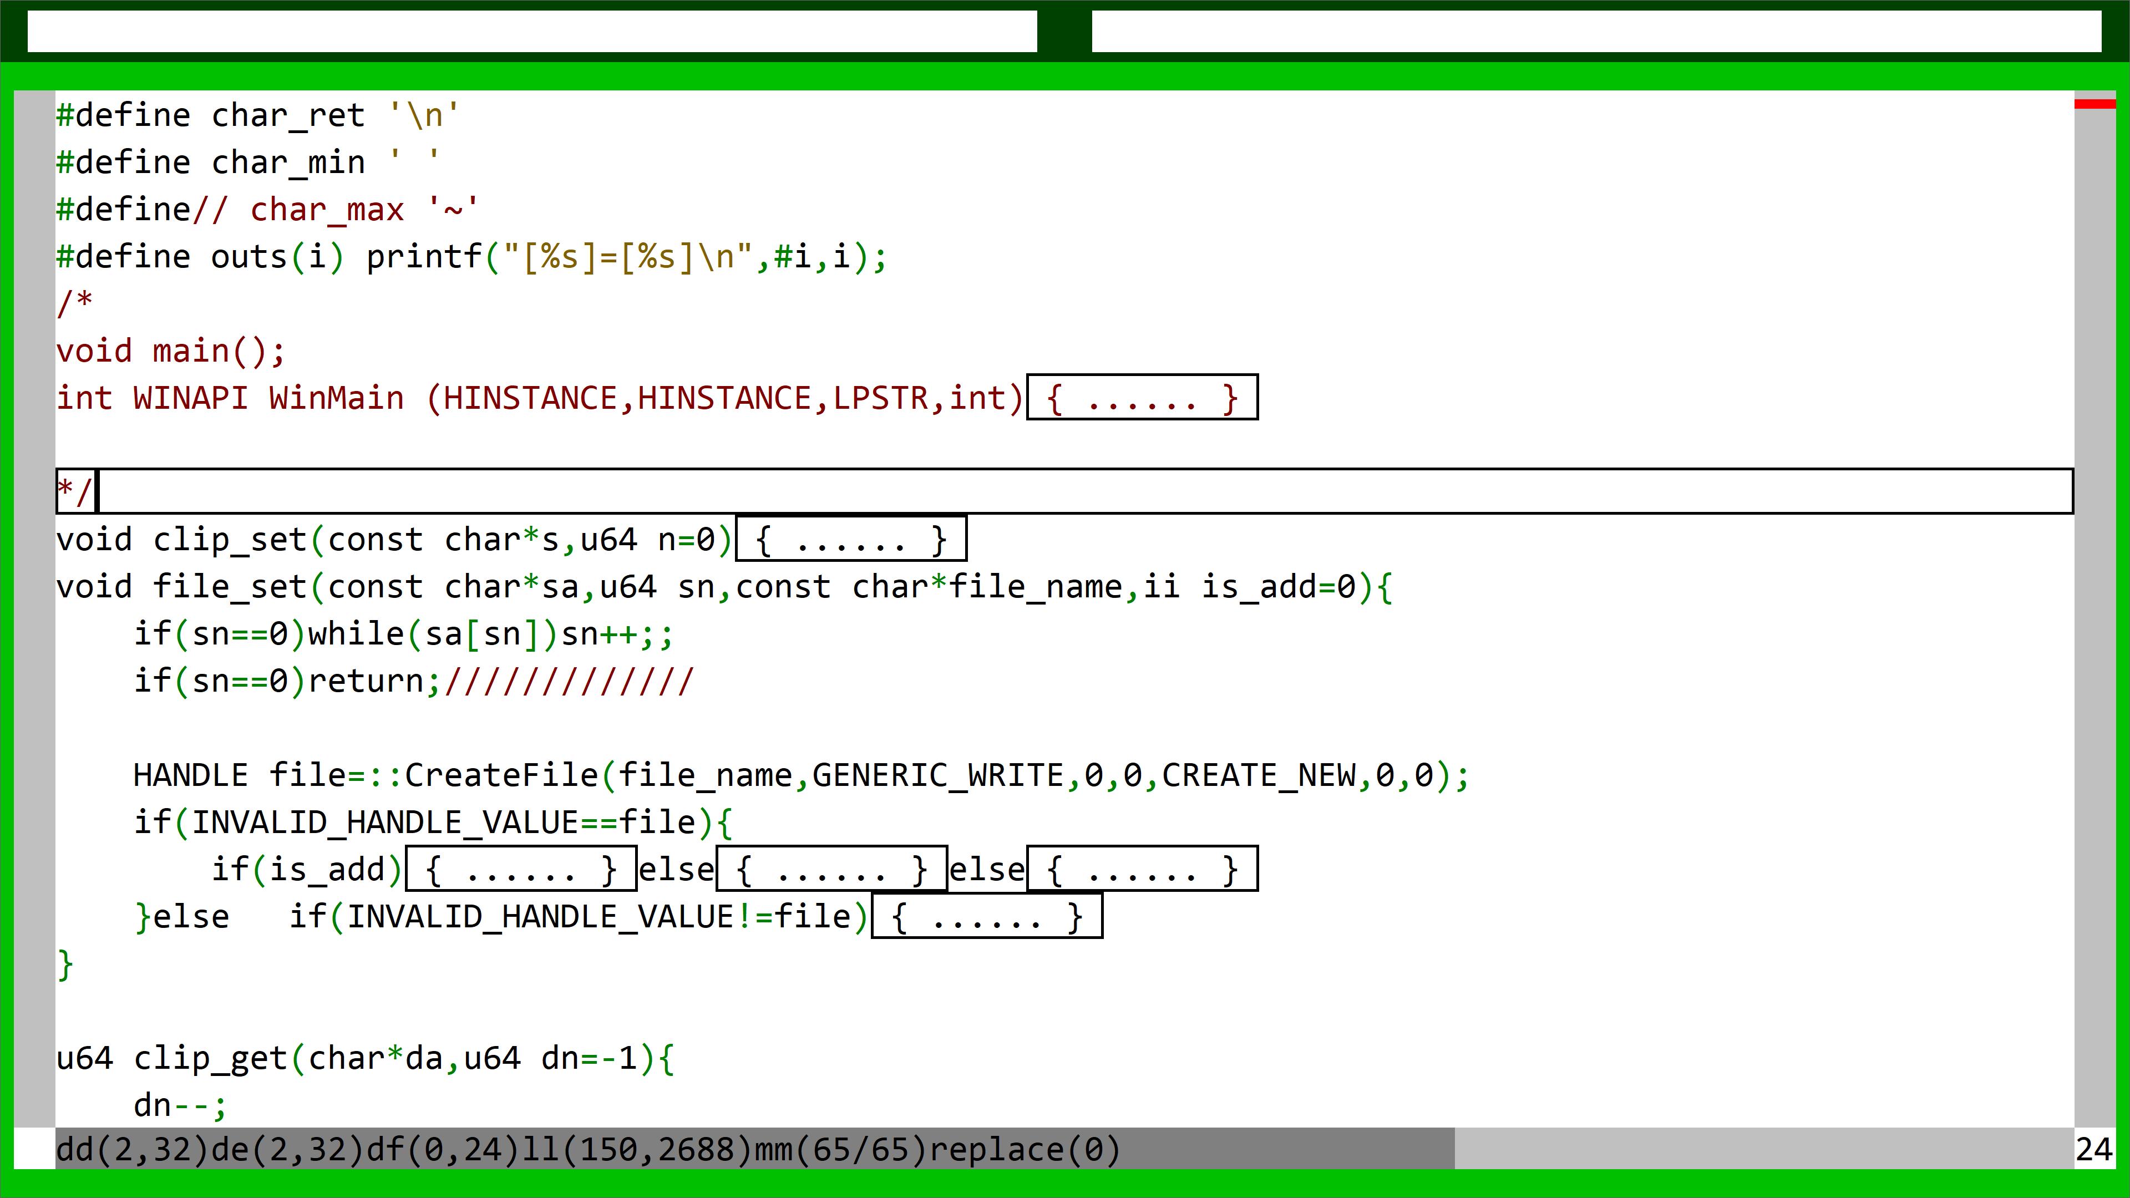Viewport: 2130px width, 1198px height.
Task: Click the right top input field
Action: click(x=1596, y=32)
